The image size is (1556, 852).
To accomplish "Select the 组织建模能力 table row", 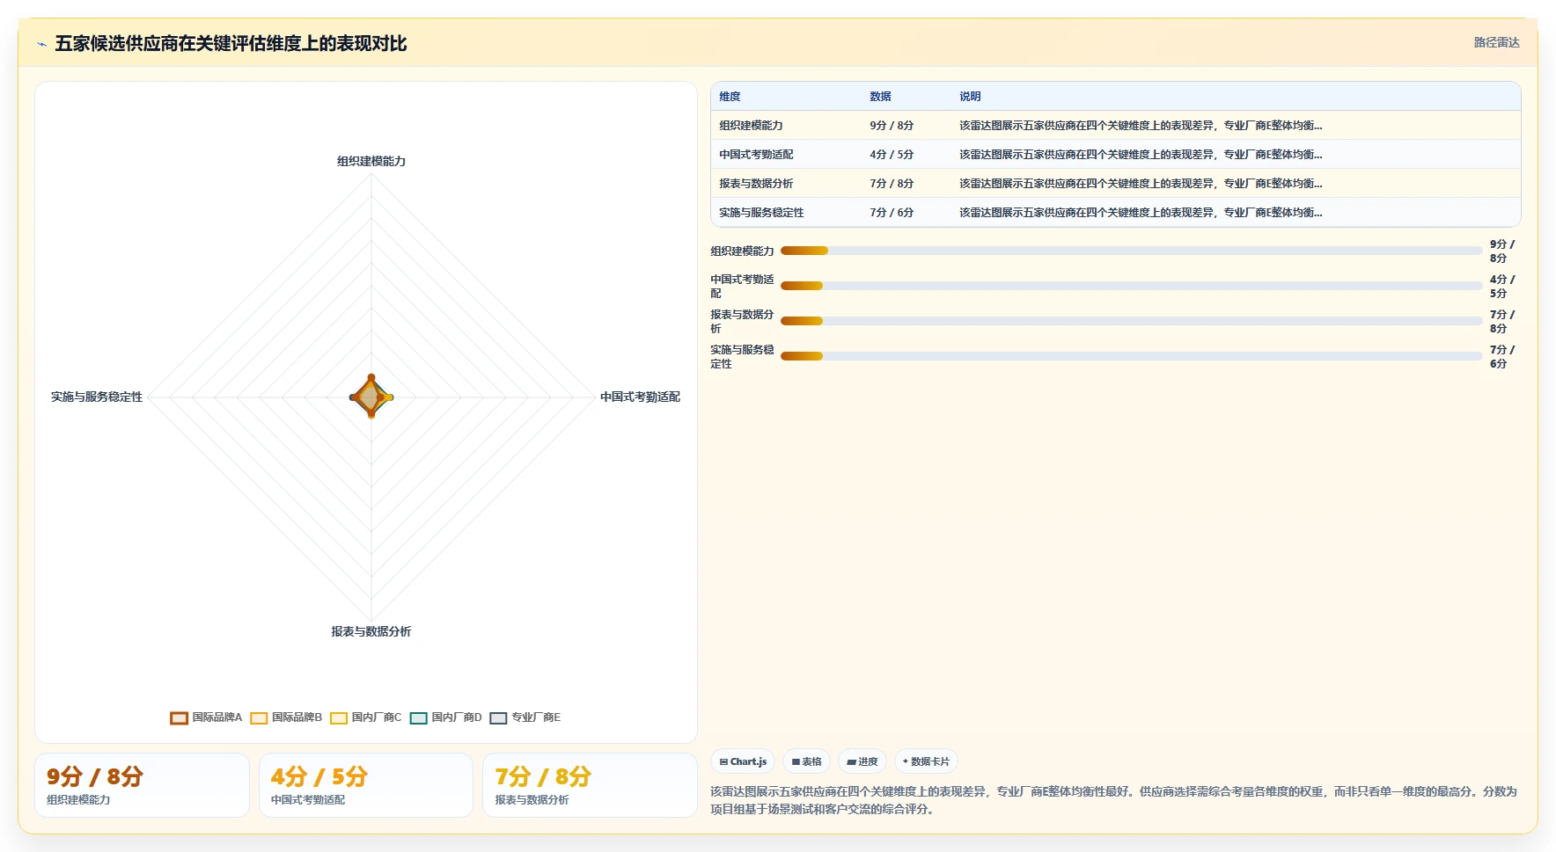I will click(1115, 125).
